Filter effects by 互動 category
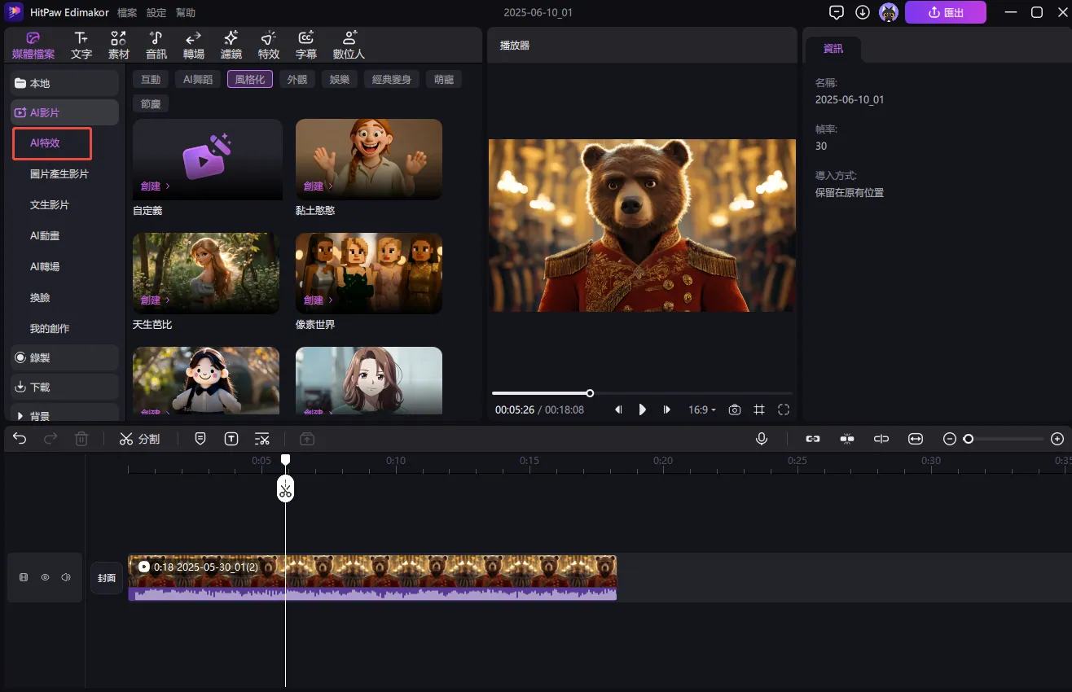Screen dimensions: 1072x692 pyautogui.click(x=151, y=79)
